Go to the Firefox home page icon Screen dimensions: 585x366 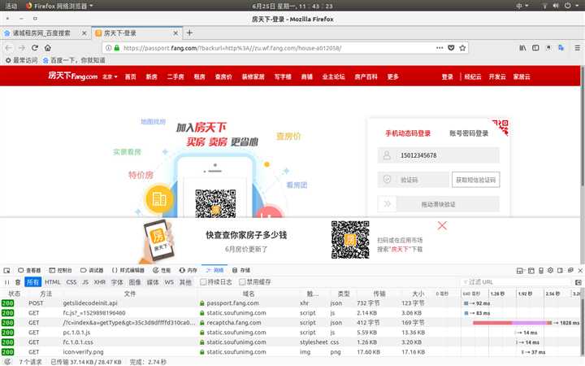pos(48,48)
